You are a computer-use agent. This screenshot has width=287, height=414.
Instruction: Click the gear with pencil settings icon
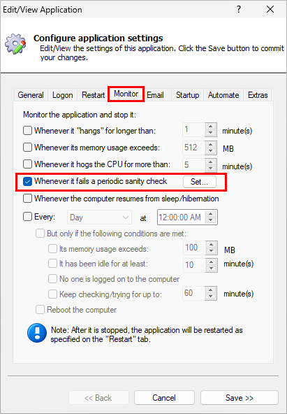coord(16,44)
